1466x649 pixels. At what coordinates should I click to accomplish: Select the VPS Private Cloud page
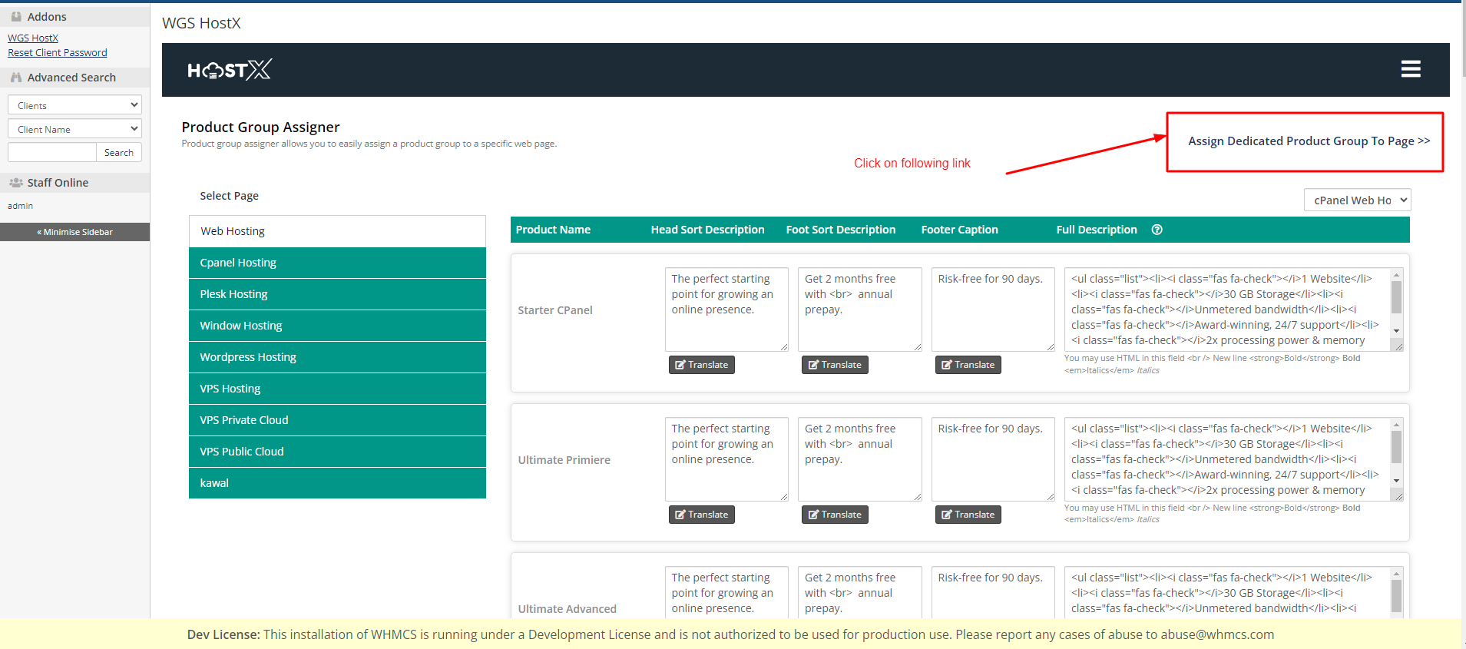pos(337,420)
